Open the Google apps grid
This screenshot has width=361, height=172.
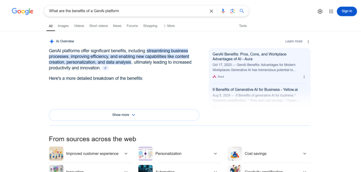point(331,11)
